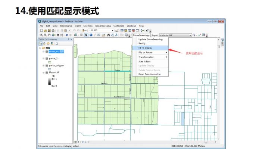The height and width of the screenshot is (149, 265).
Task: Click the Save document toolbar icon
Action: click(49, 31)
